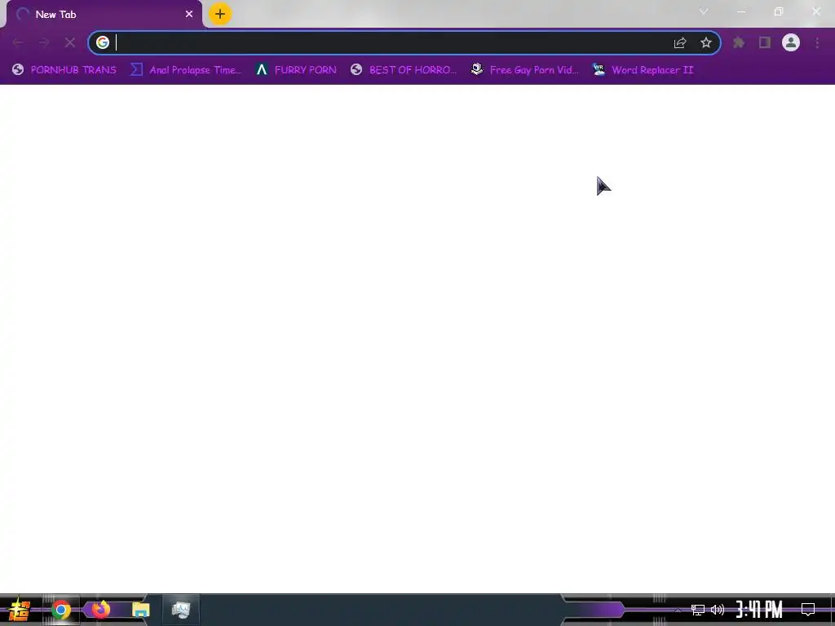Open the Chrome three-dot menu
This screenshot has width=835, height=626.
click(817, 42)
